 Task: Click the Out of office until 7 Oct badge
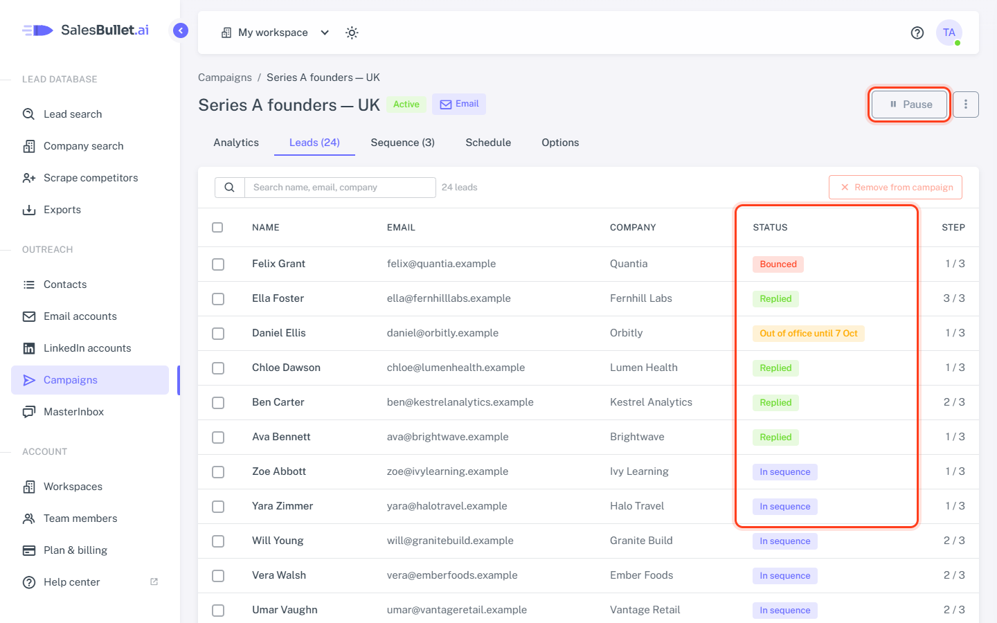pyautogui.click(x=809, y=334)
